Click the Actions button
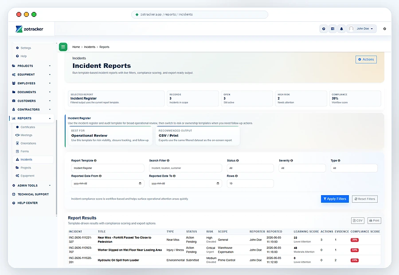The height and width of the screenshot is (275, 399). coord(366,59)
